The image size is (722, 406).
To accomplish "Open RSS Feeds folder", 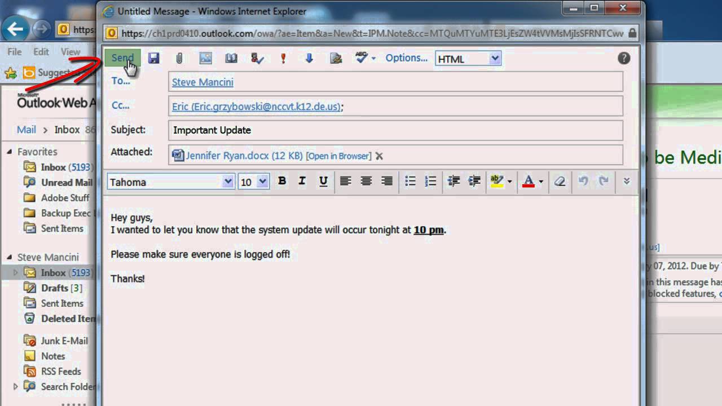I will 61,372.
